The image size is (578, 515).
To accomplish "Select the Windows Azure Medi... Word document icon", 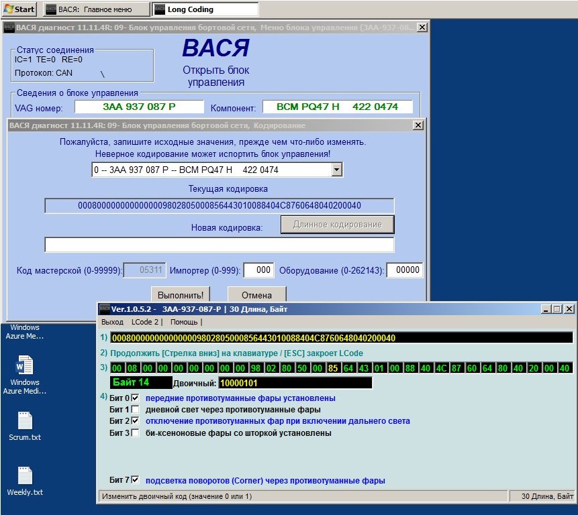I will [x=25, y=365].
